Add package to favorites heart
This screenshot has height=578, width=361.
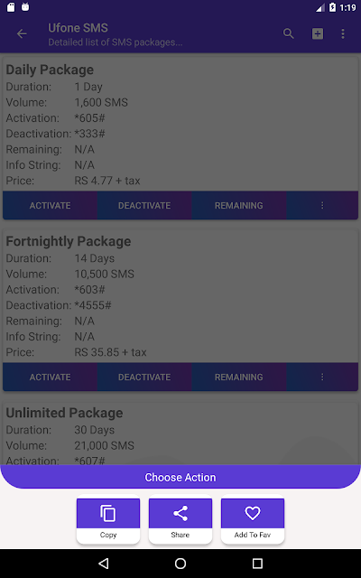pyautogui.click(x=253, y=519)
